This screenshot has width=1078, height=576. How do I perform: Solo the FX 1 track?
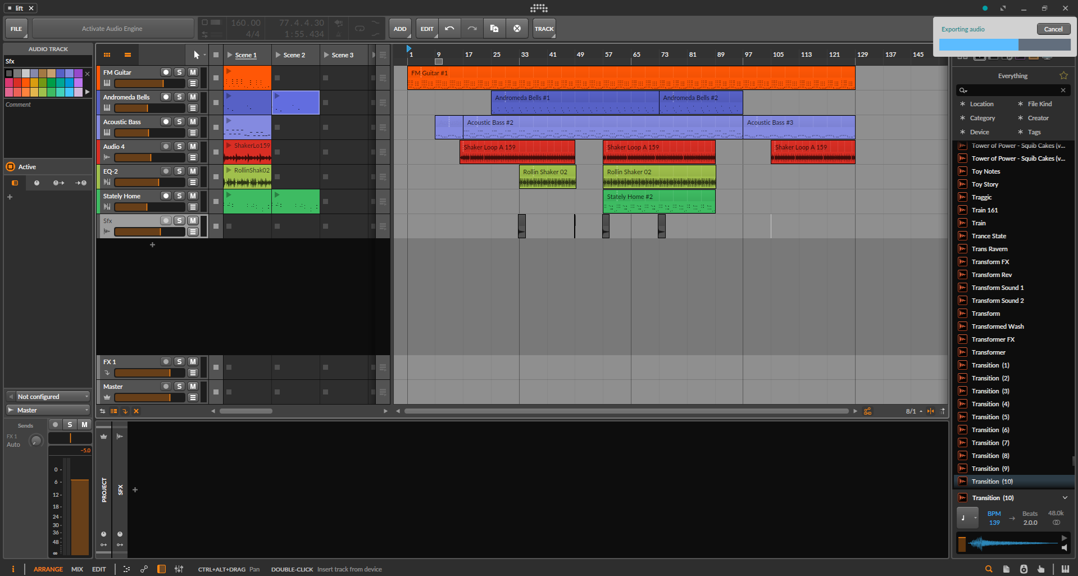click(x=179, y=362)
